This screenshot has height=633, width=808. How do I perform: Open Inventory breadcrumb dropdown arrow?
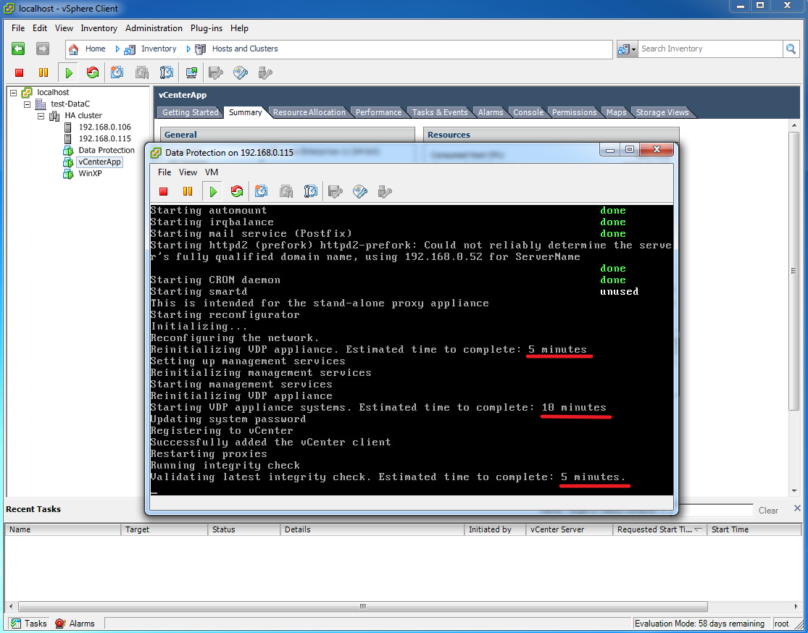117,49
